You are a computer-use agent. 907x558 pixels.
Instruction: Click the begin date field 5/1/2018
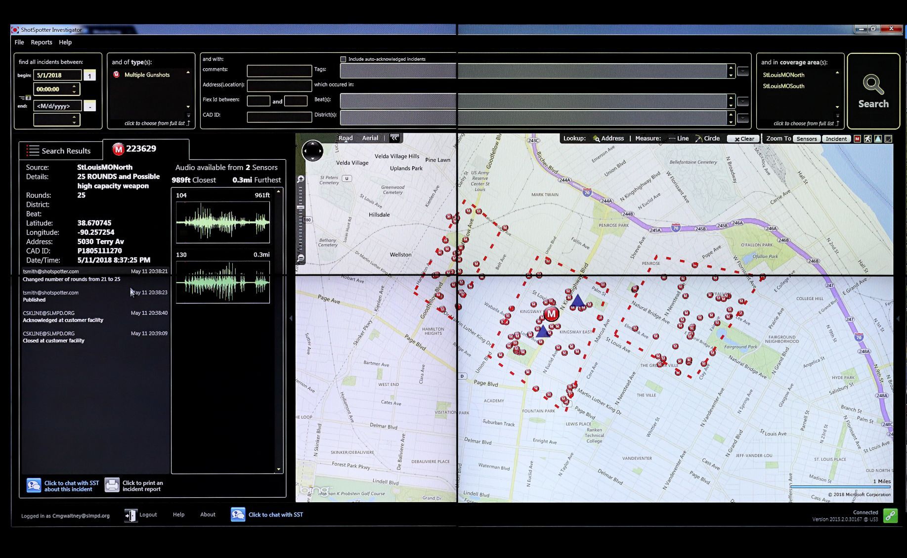pos(57,75)
